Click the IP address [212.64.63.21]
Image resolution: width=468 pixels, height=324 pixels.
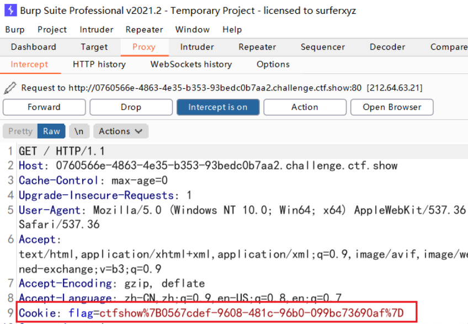395,88
